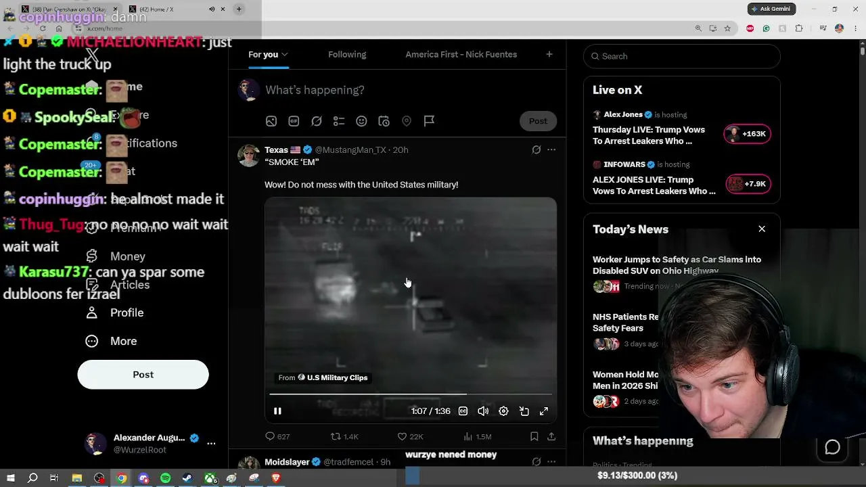Open Chrome media controls icon
The height and width of the screenshot is (487, 866).
823,28
